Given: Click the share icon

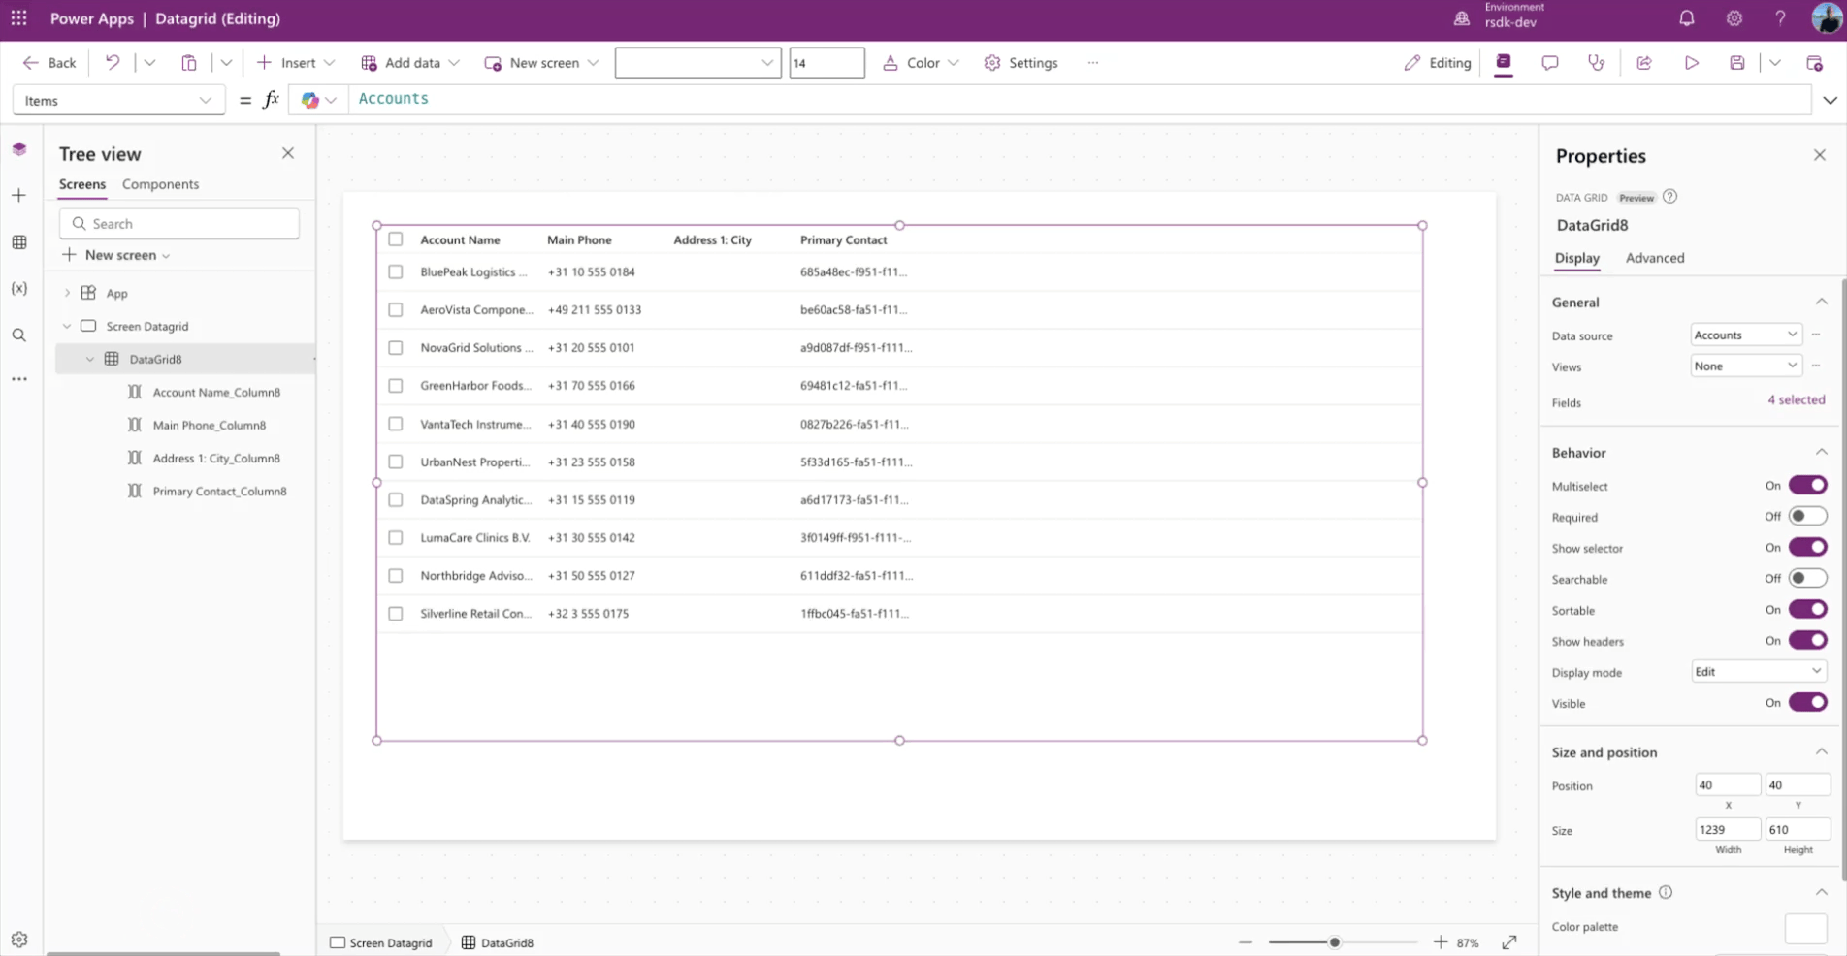Looking at the screenshot, I should pyautogui.click(x=1644, y=63).
